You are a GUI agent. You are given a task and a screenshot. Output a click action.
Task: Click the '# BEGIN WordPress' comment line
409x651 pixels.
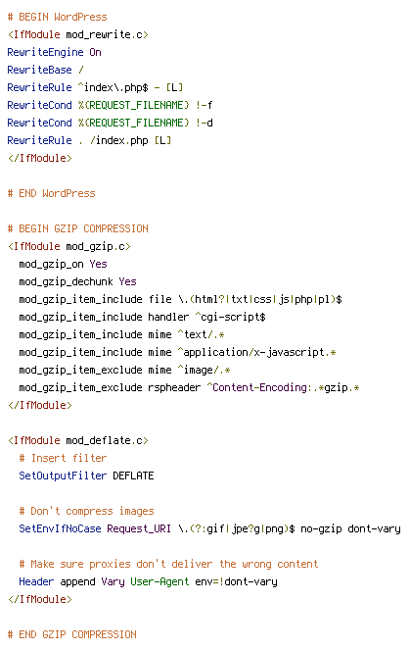point(57,17)
